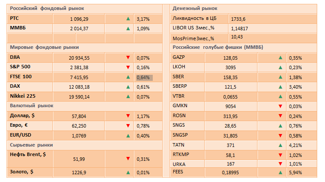Select the Золото, $ row label
The image size is (325, 182).
point(22,172)
